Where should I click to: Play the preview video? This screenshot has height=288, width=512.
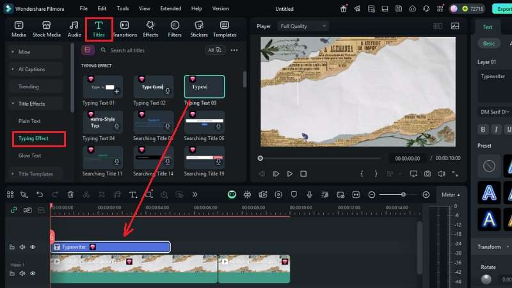[x=290, y=173]
